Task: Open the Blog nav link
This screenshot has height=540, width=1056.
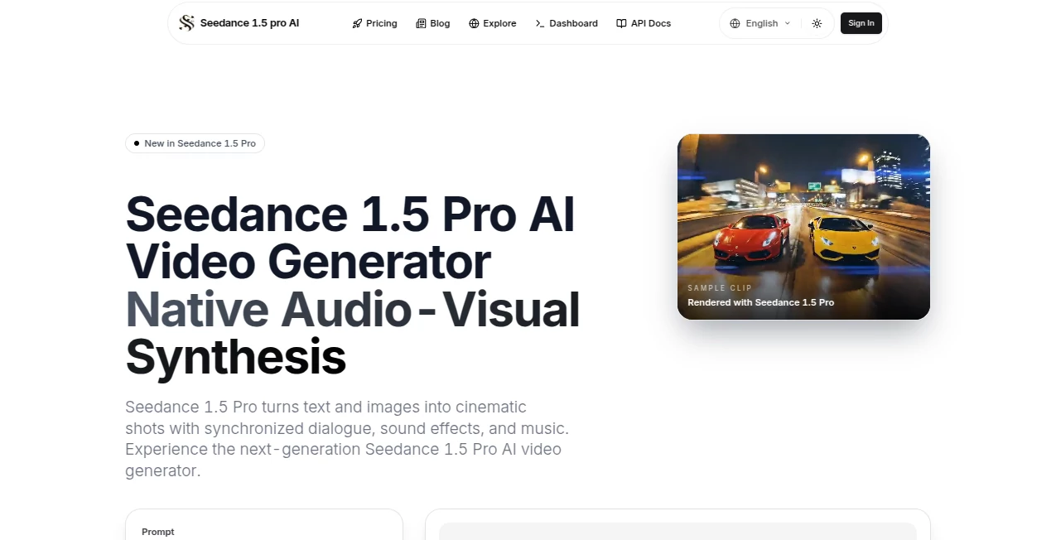Action: point(440,23)
